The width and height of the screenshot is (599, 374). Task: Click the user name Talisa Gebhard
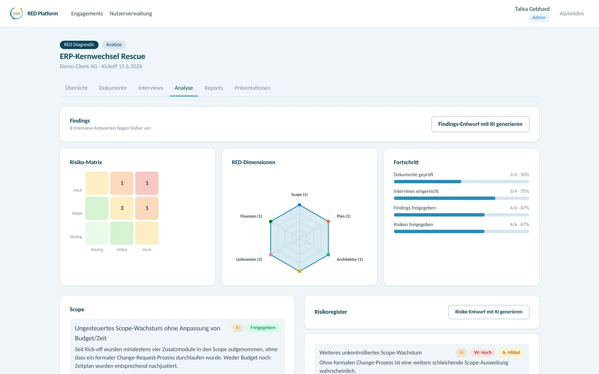(x=532, y=9)
